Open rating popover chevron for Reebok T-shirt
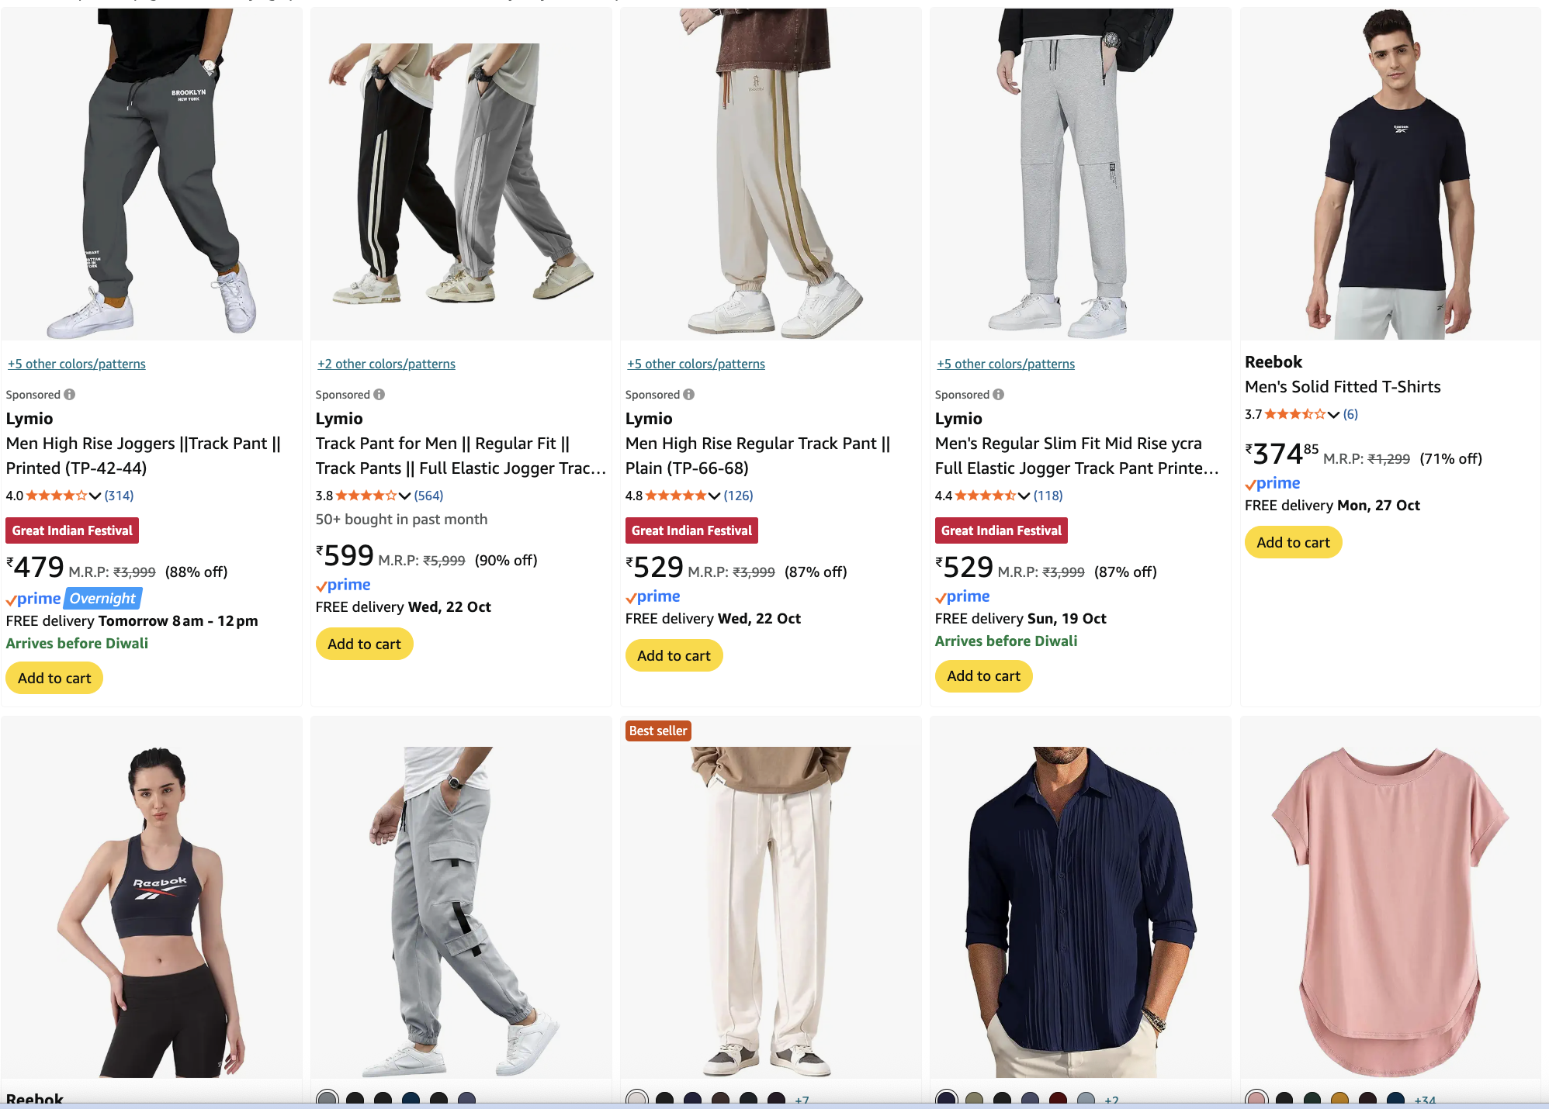This screenshot has height=1109, width=1549. point(1333,414)
